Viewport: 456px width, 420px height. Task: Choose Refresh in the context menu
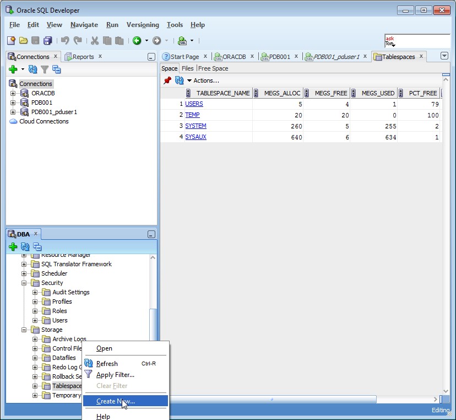[x=126, y=364]
